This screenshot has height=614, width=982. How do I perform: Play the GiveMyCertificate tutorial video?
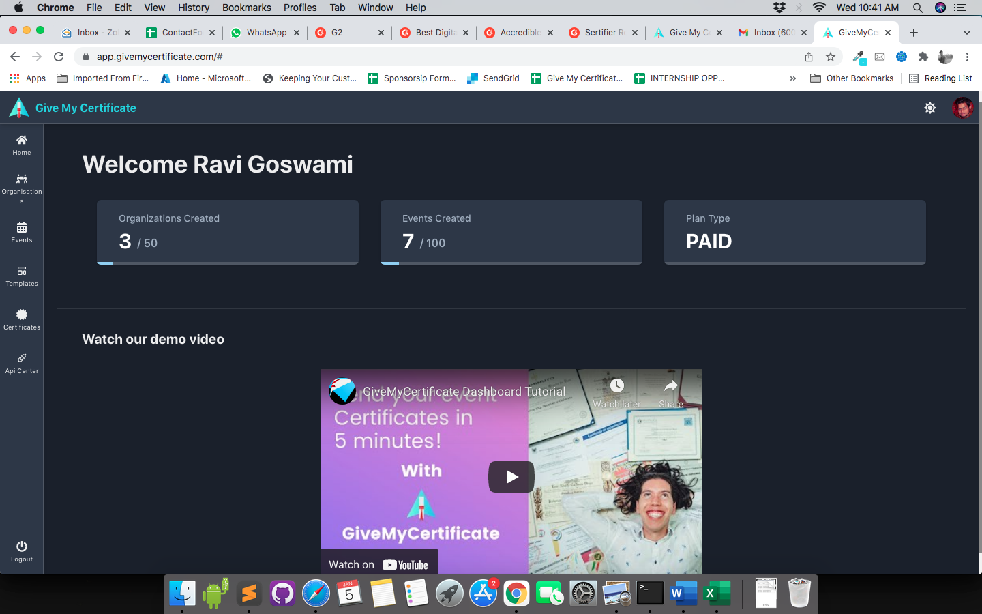pyautogui.click(x=511, y=476)
